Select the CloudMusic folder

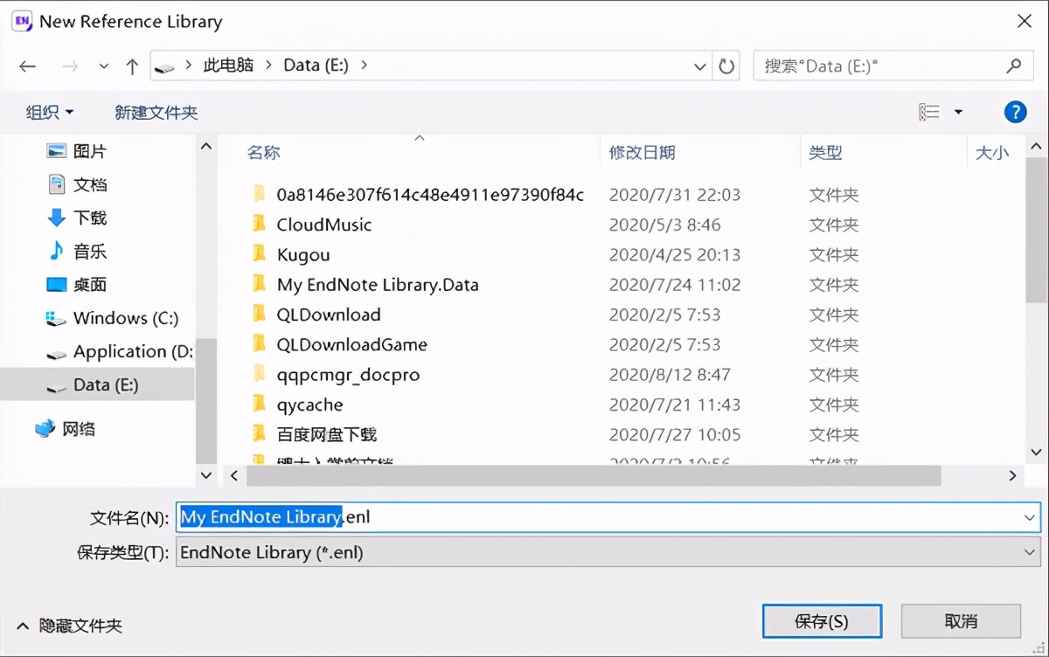tap(324, 225)
